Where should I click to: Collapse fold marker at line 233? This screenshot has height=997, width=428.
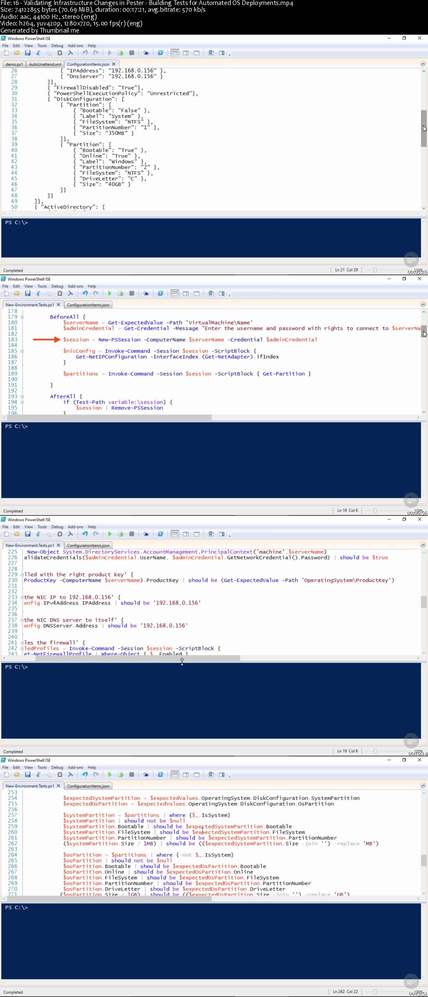click(22, 597)
